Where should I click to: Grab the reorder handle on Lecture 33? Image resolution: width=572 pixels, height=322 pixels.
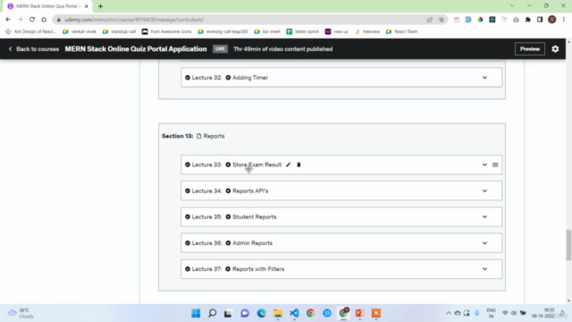495,165
